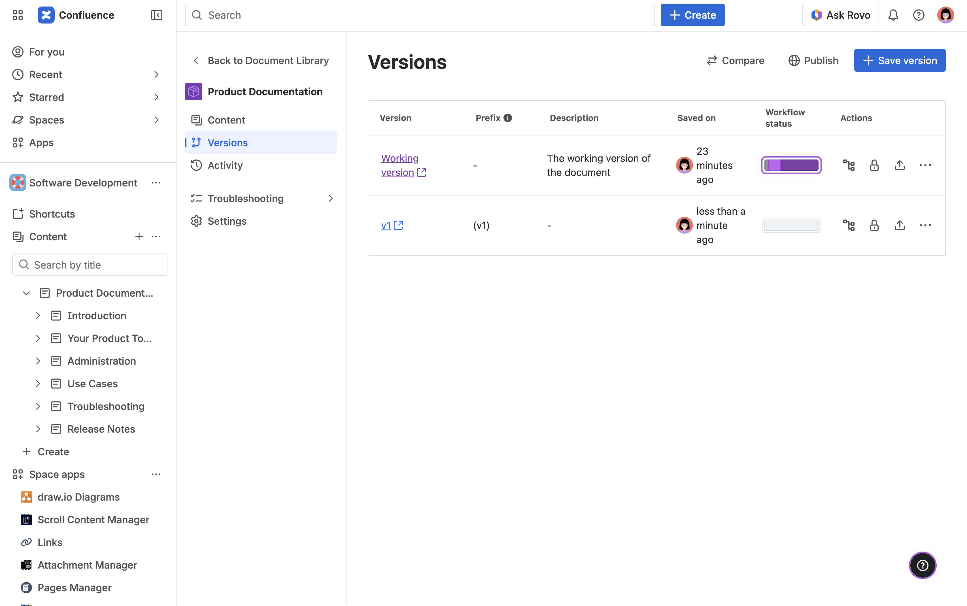Collapse the Product Documentation tree

click(x=26, y=293)
